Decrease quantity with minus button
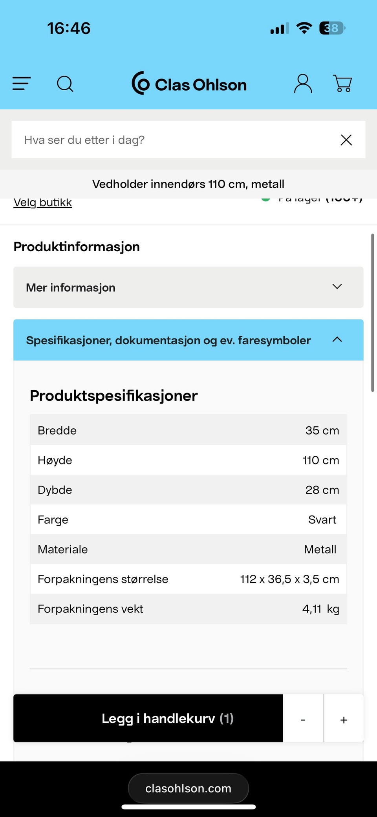The height and width of the screenshot is (817, 377). 303,719
